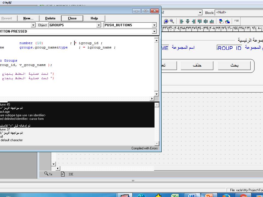The image size is (263, 197).
Task: Click the Send to Back icon
Action: (227, 21)
